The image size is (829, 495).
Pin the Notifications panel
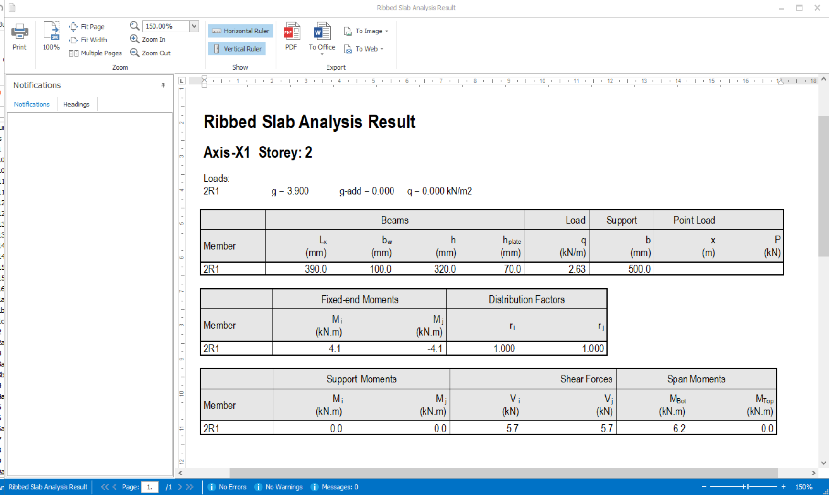coord(163,85)
